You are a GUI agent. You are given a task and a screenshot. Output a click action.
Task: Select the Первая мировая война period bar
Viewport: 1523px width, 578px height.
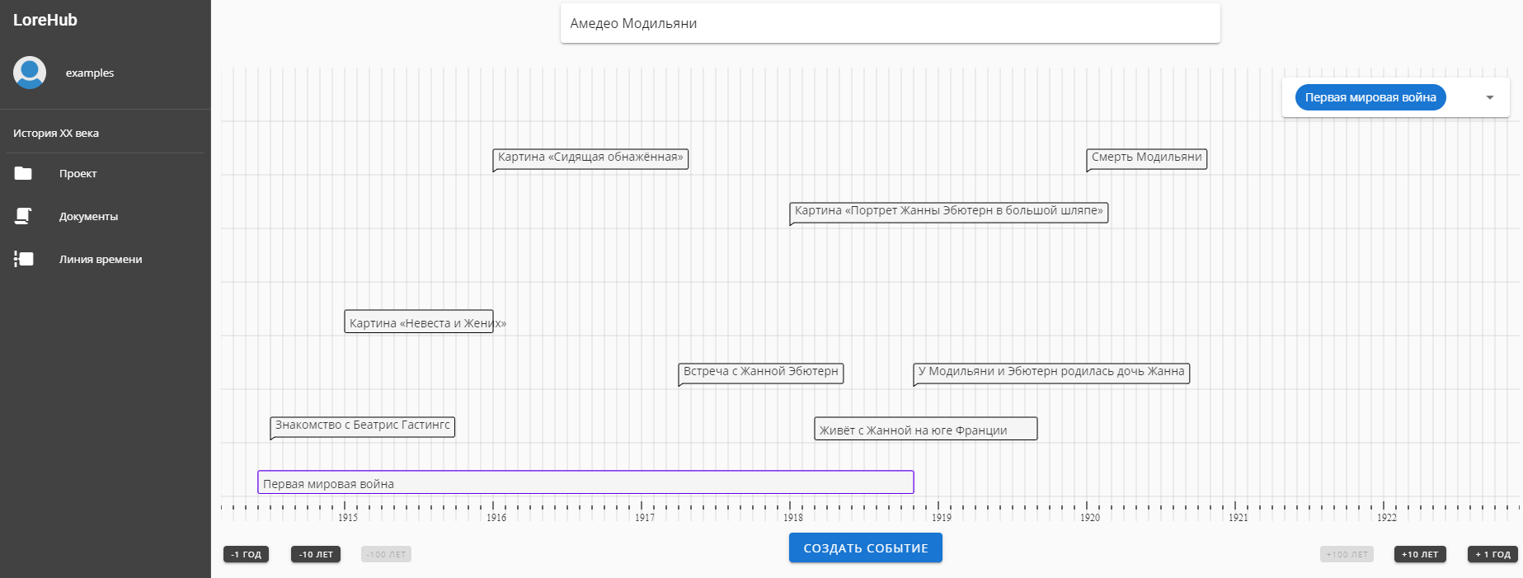tap(585, 482)
